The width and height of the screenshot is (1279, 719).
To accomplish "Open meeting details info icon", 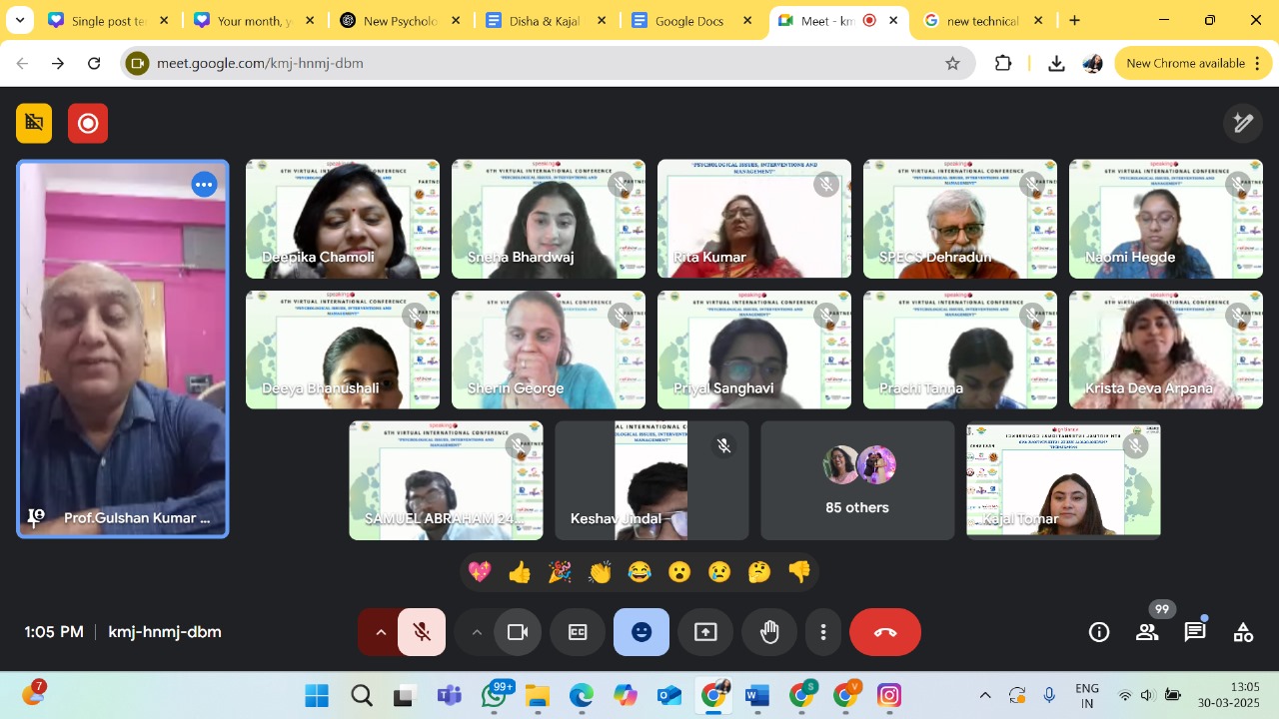I will coord(1099,632).
